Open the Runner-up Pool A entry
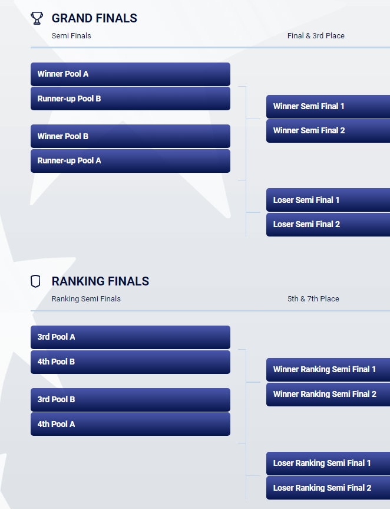The width and height of the screenshot is (390, 509). pyautogui.click(x=130, y=160)
